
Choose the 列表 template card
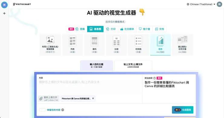(x=73, y=44)
